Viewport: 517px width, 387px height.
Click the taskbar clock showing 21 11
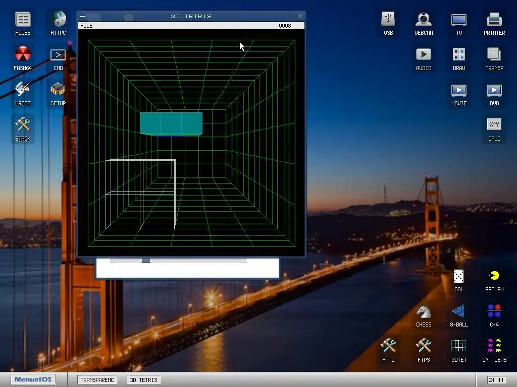pyautogui.click(x=496, y=380)
